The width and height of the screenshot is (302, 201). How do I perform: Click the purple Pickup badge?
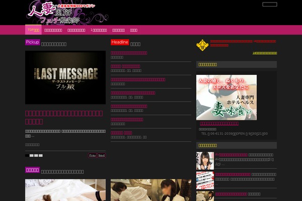[x=33, y=42]
